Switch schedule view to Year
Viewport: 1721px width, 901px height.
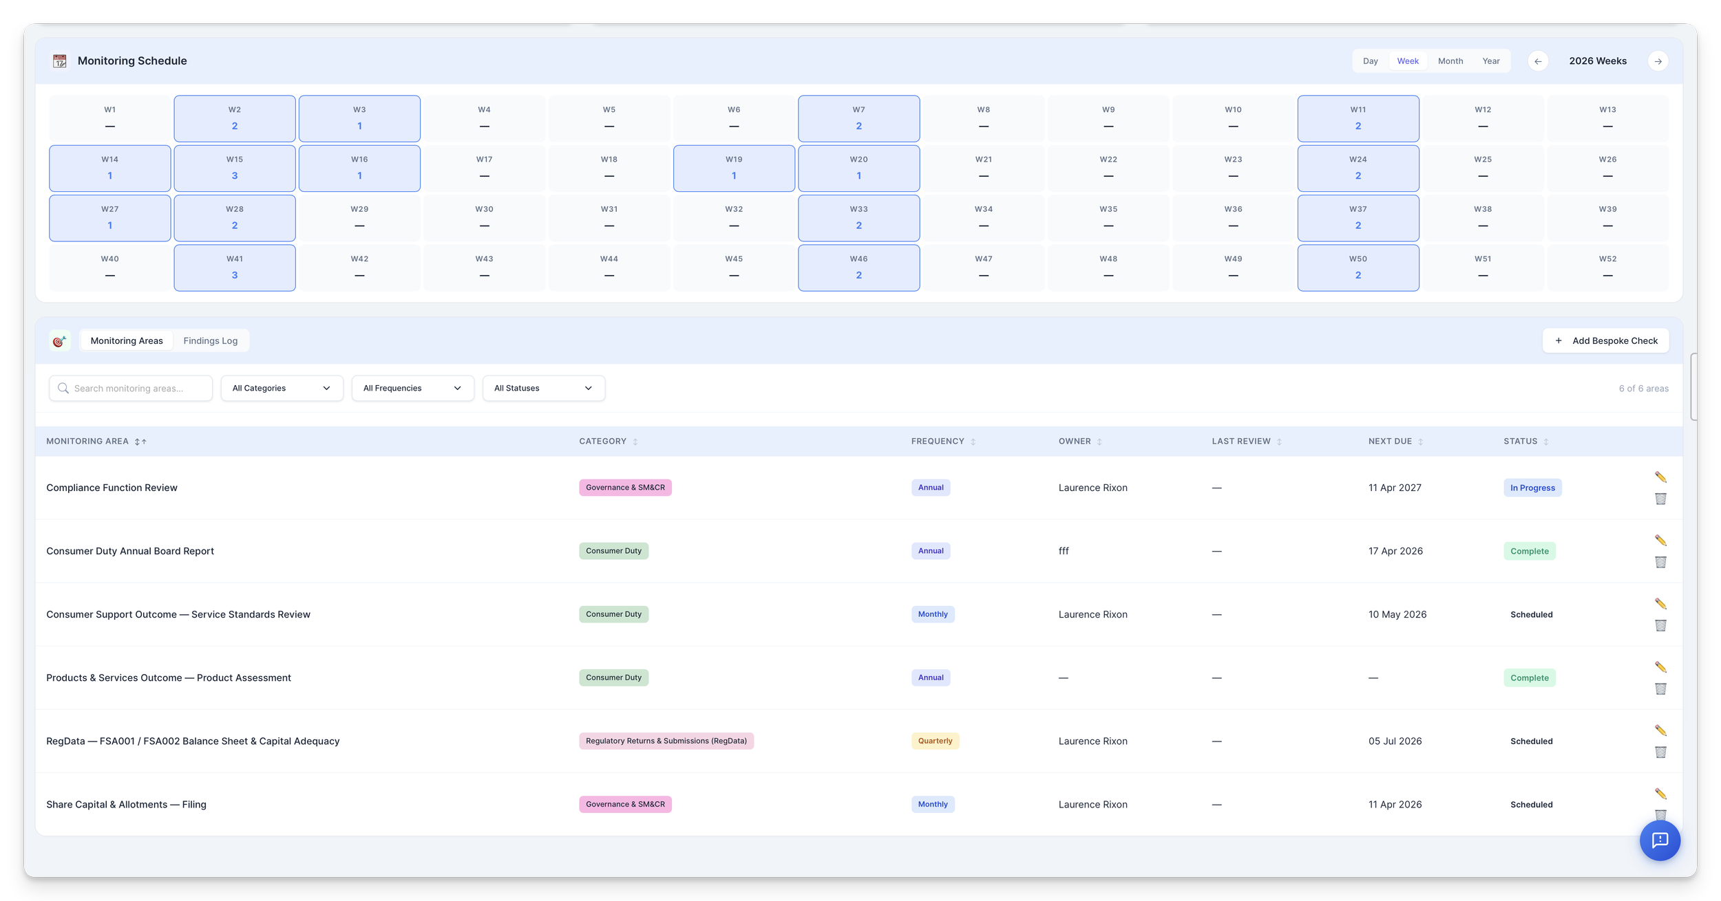(x=1490, y=61)
